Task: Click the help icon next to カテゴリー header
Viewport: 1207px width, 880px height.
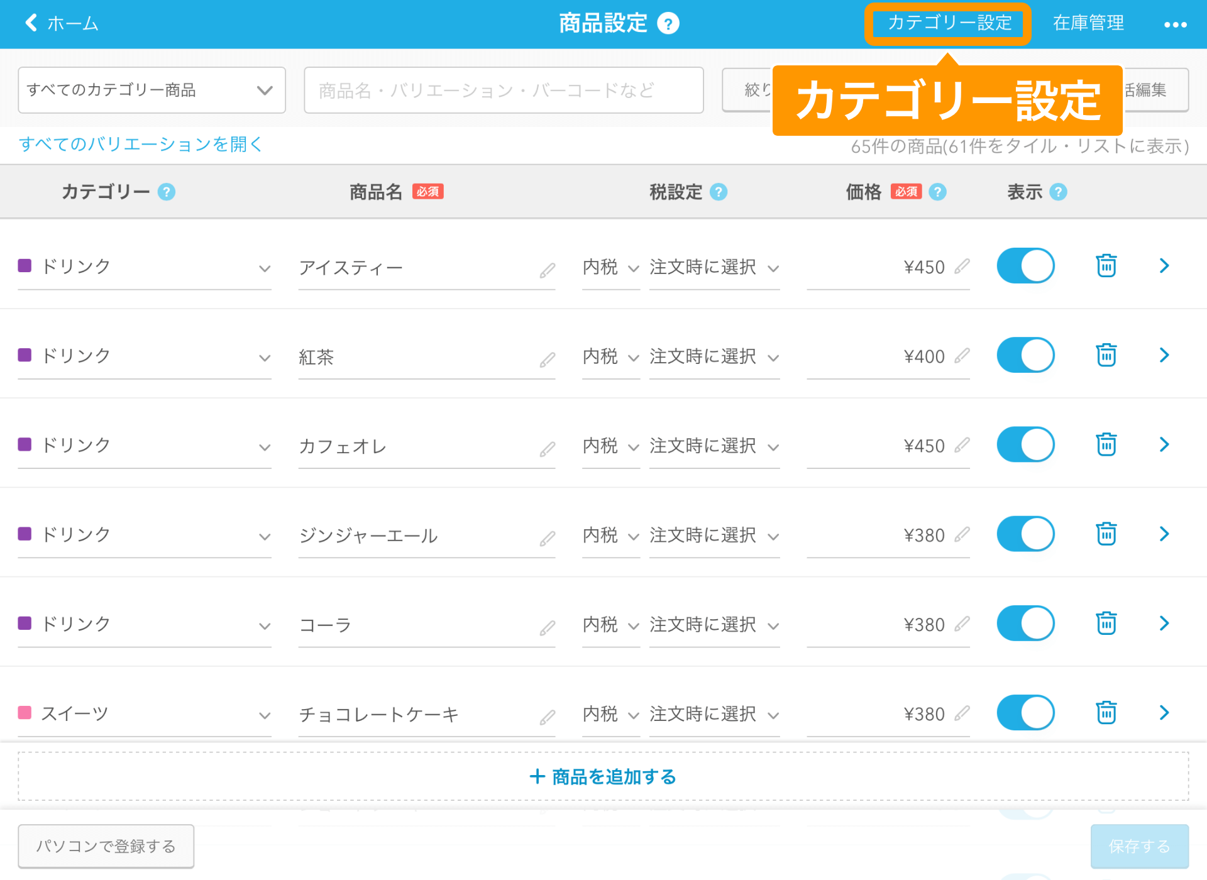Action: coord(167,192)
